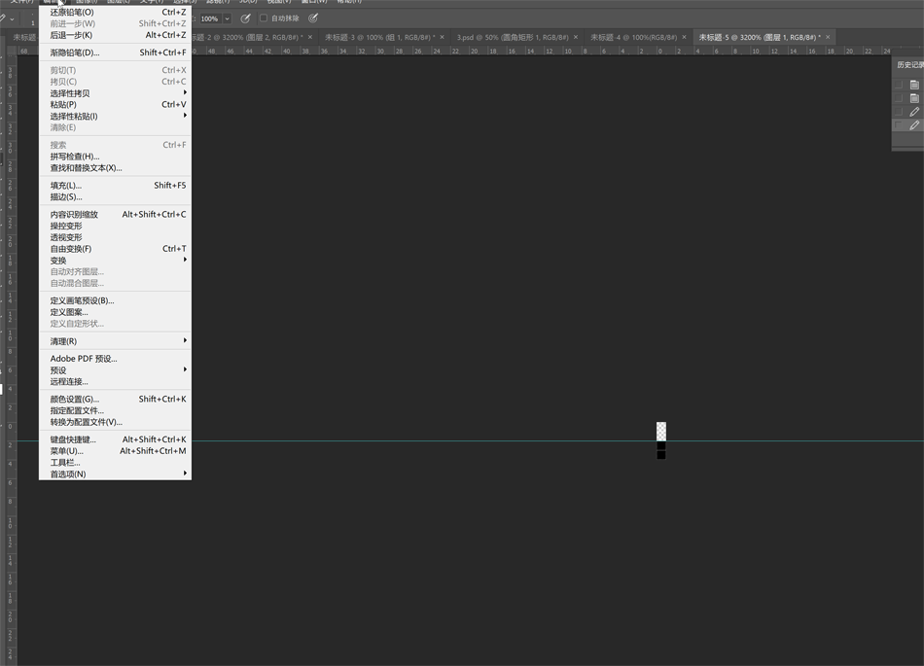Open the 历史记录 panel tab
The width and height of the screenshot is (924, 666).
[x=909, y=65]
